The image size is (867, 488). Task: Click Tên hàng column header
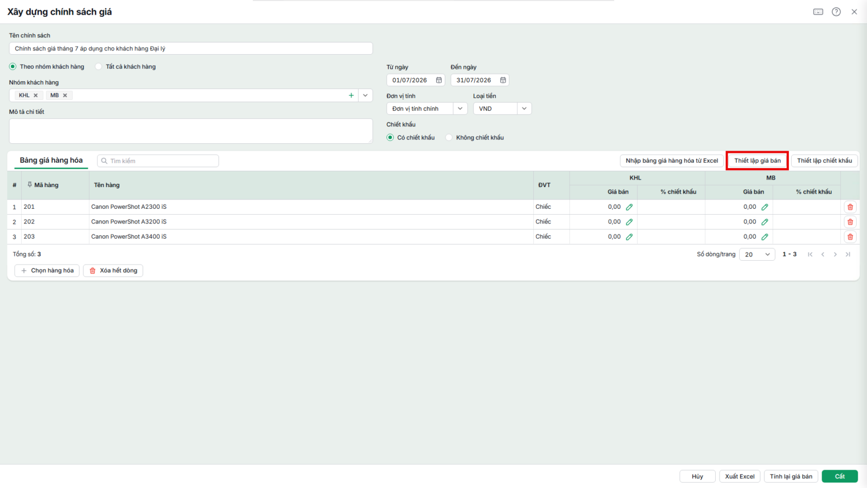[x=311, y=185]
